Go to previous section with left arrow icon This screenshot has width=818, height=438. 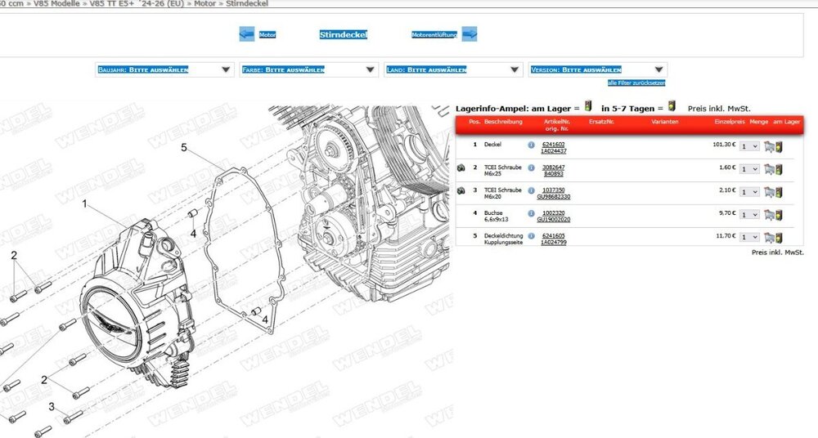[x=247, y=34]
